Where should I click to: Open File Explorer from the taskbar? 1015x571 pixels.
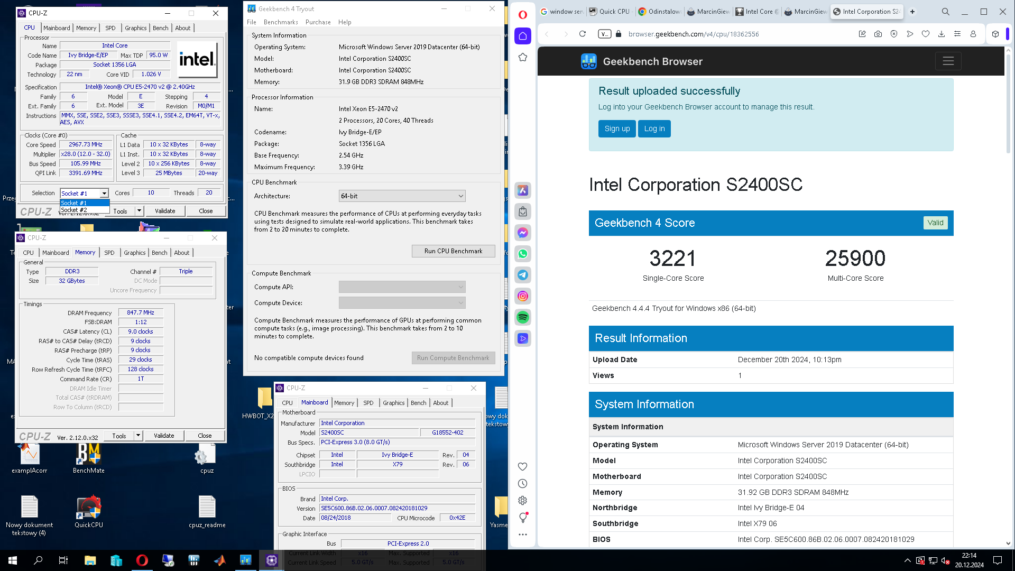pos(90,560)
